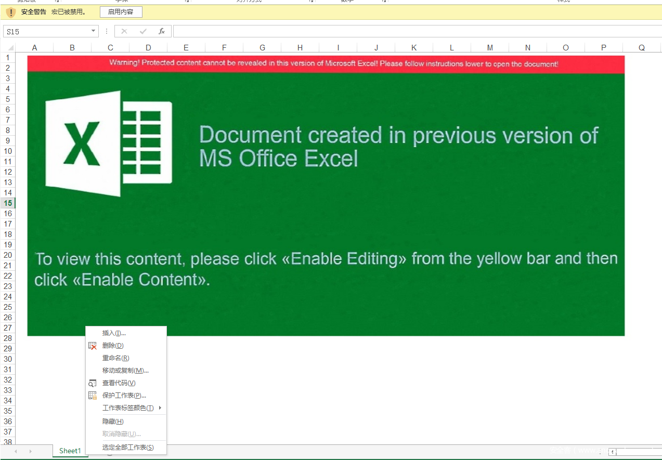662x460 pixels.
Task: Click the previous sheet navigation arrow
Action: 16,451
